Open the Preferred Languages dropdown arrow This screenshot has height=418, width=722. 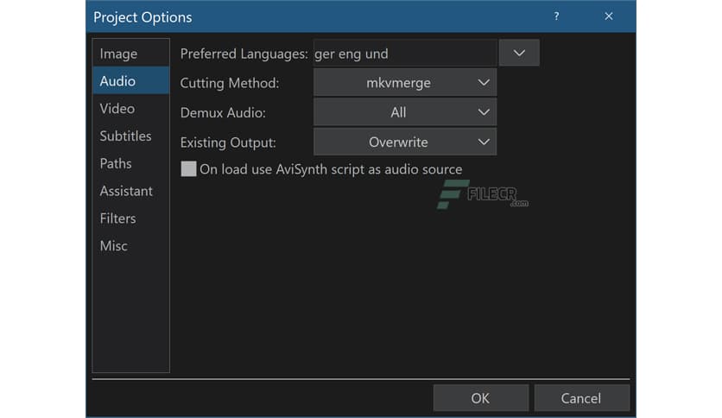519,53
